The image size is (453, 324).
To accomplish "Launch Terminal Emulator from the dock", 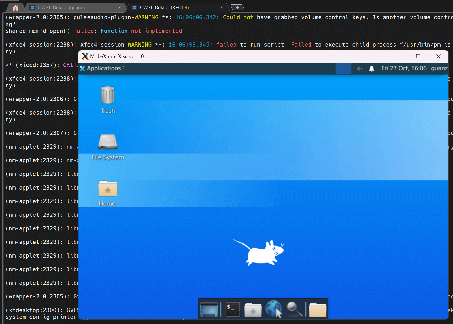I will pyautogui.click(x=233, y=309).
